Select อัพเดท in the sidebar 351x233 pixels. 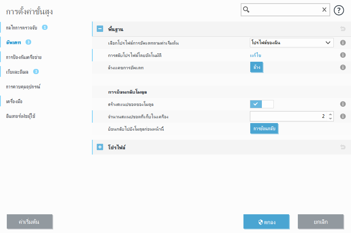click(14, 42)
